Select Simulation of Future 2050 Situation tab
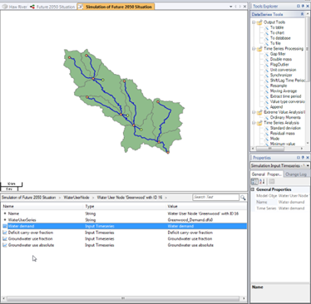This screenshot has width=311, height=304. (116, 7)
